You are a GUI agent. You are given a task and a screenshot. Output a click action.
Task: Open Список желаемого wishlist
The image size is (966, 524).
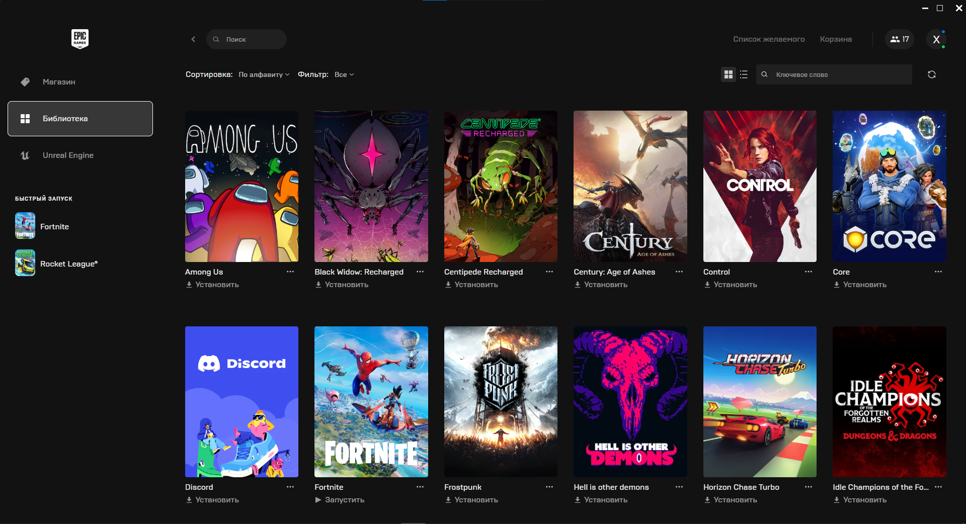pos(769,39)
